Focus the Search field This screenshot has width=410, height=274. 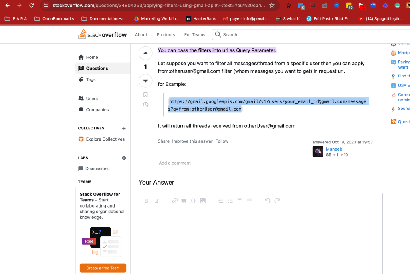coord(311,34)
